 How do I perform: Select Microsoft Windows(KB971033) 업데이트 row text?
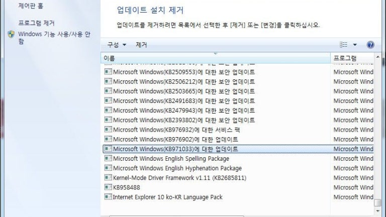[x=175, y=149]
